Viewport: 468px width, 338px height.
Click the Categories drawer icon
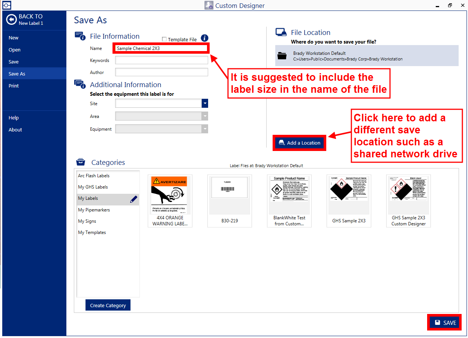(81, 162)
